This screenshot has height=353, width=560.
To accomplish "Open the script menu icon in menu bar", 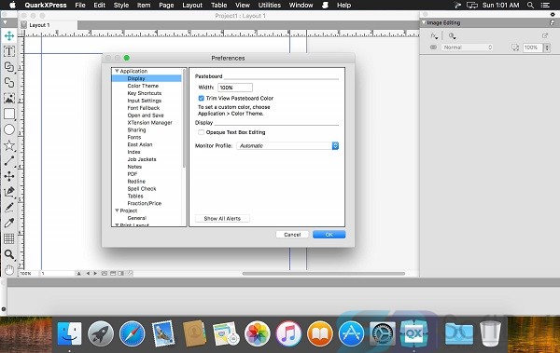I will pos(325,5).
